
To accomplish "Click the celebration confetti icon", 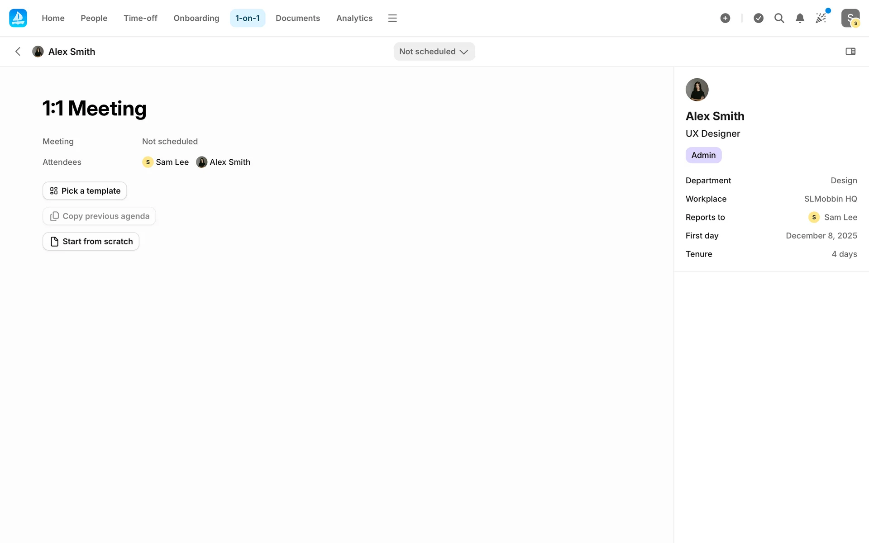I will [x=821, y=18].
